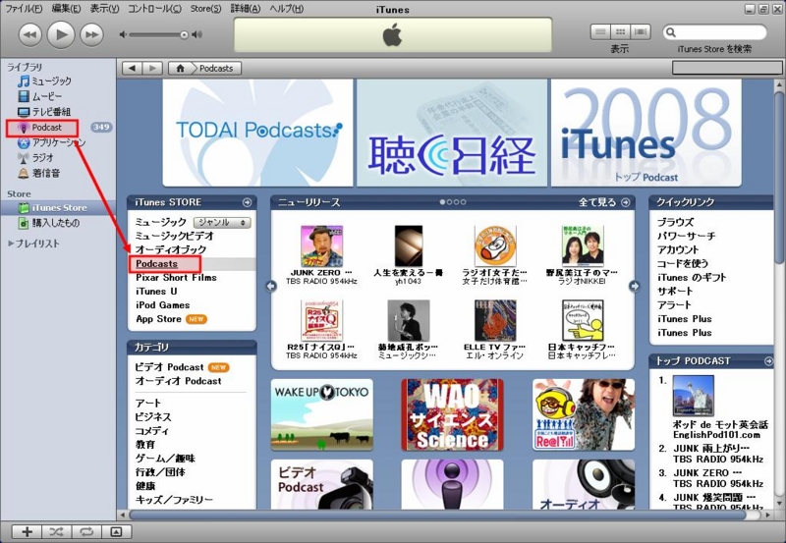Select Podcast in the library sidebar
This screenshot has height=543, width=786.
[42, 128]
